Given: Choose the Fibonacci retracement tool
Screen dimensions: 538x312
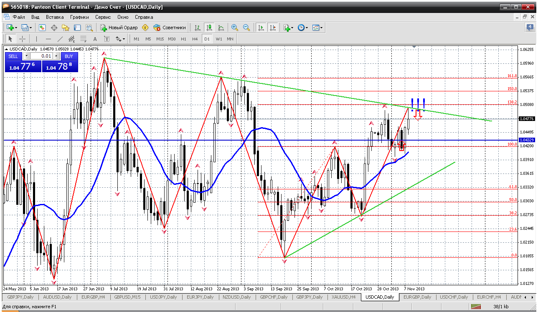Looking at the screenshot, I should coord(83,39).
